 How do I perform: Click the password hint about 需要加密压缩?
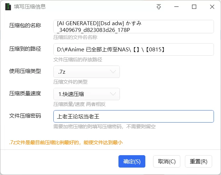pyautogui.click(x=104, y=126)
